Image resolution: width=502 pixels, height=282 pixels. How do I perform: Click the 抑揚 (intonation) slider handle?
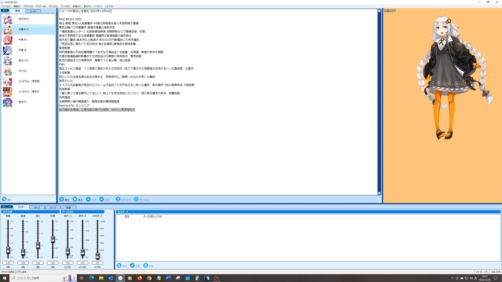click(x=53, y=239)
